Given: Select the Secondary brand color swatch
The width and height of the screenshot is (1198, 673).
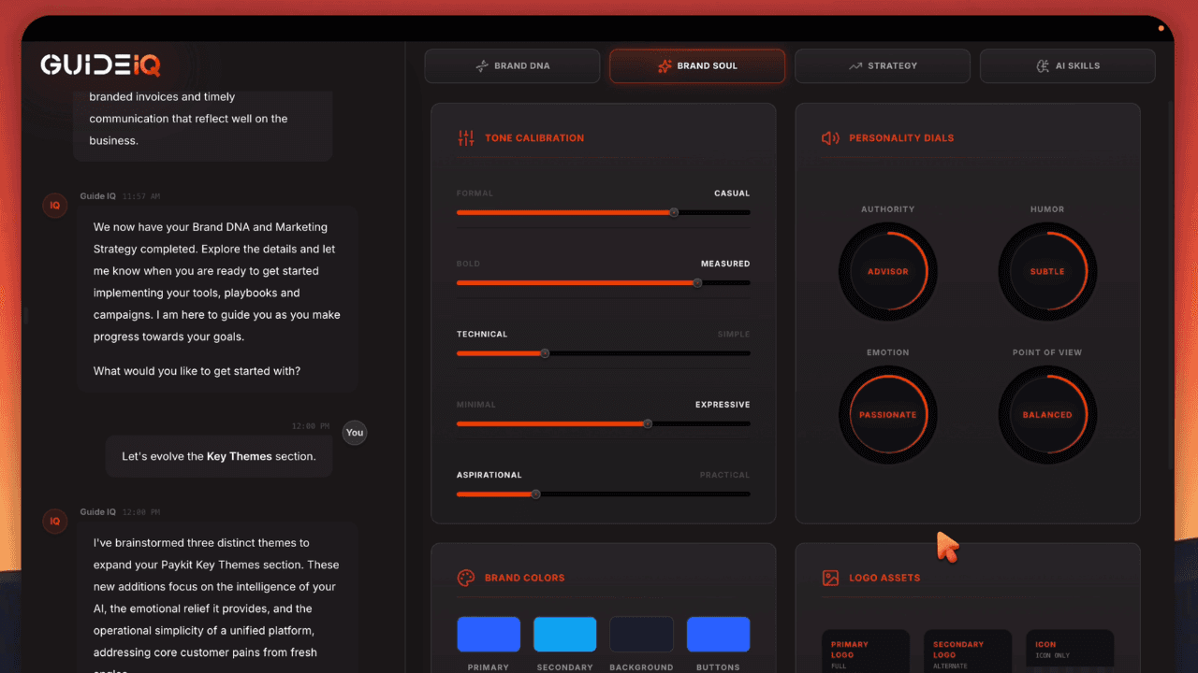Looking at the screenshot, I should click(565, 634).
